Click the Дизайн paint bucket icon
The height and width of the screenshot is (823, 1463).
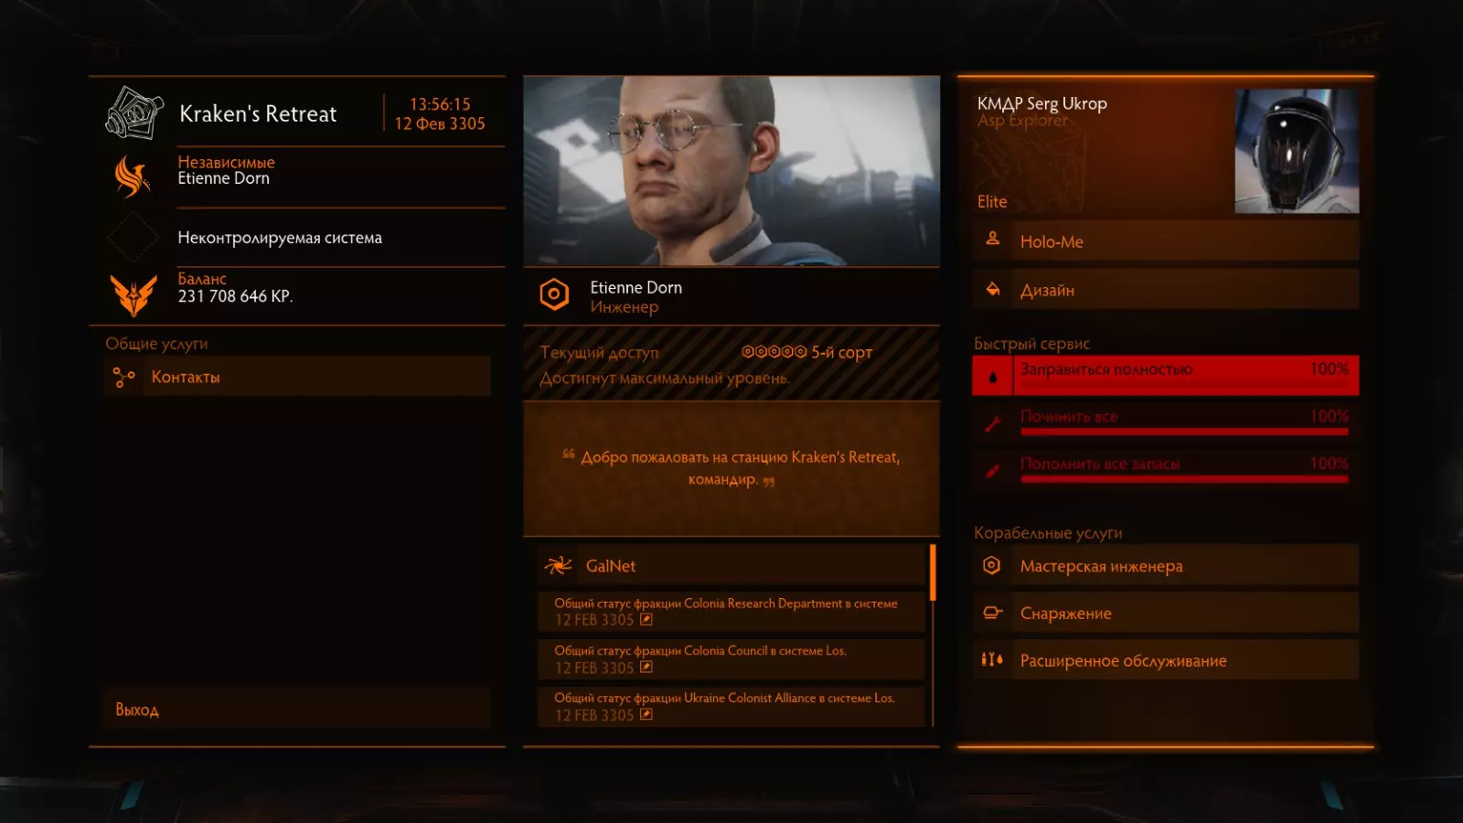pyautogui.click(x=992, y=289)
